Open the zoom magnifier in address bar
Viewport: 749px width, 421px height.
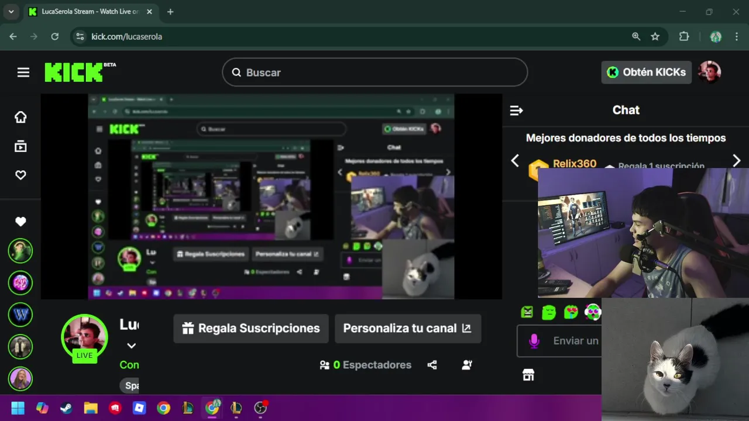[636, 36]
